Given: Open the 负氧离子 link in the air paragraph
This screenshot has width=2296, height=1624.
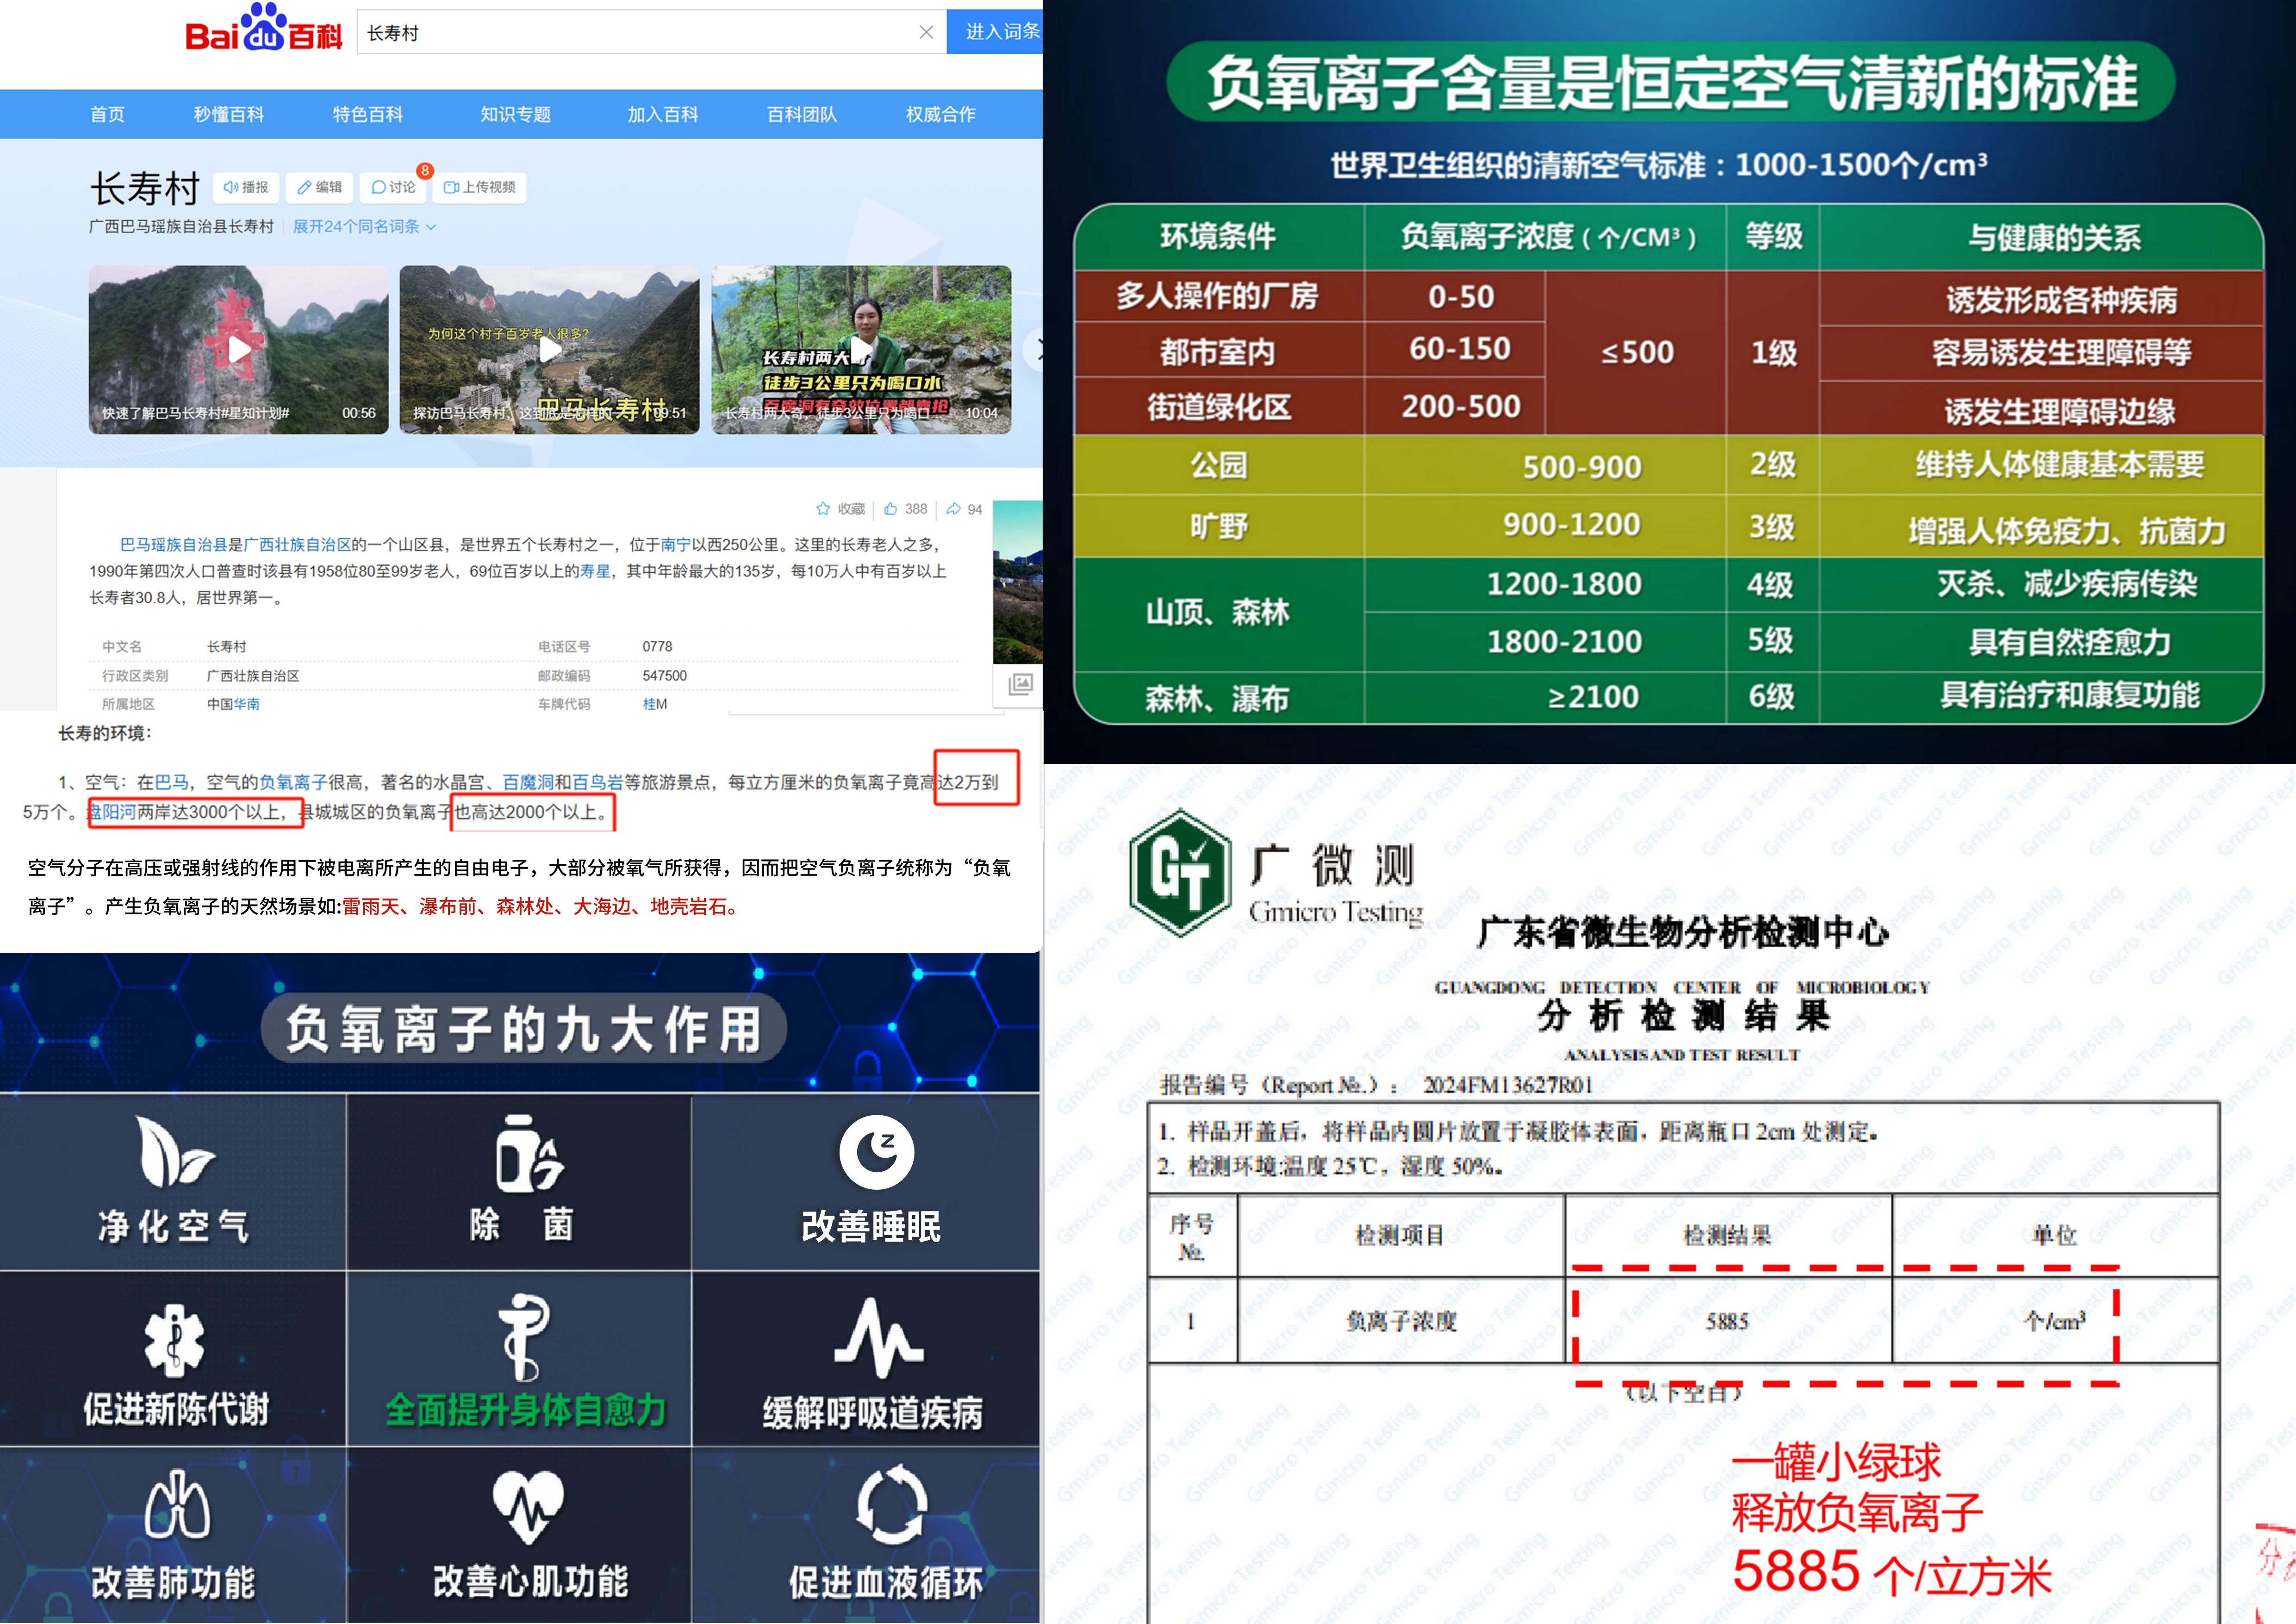Looking at the screenshot, I should (293, 782).
